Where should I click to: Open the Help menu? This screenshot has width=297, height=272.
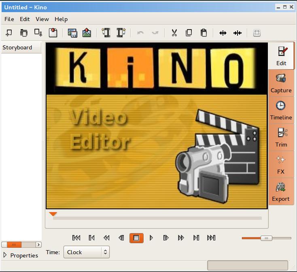pyautogui.click(x=61, y=19)
